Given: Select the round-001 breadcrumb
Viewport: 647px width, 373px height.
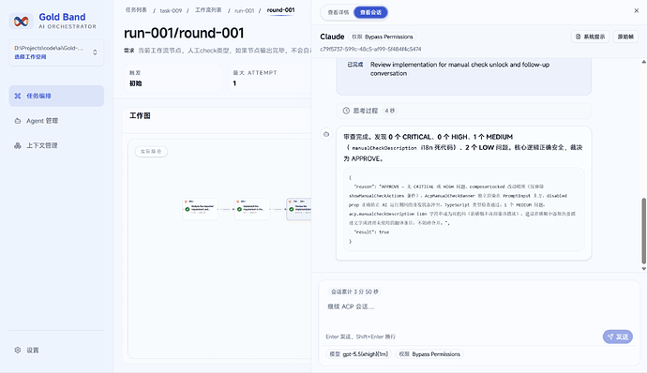Looking at the screenshot, I should tap(281, 10).
